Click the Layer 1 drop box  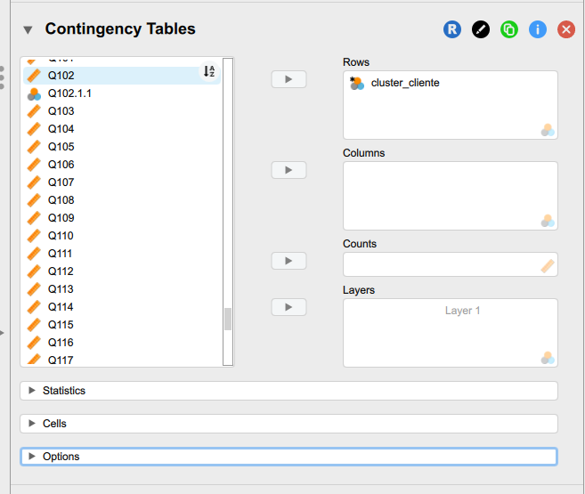click(450, 333)
